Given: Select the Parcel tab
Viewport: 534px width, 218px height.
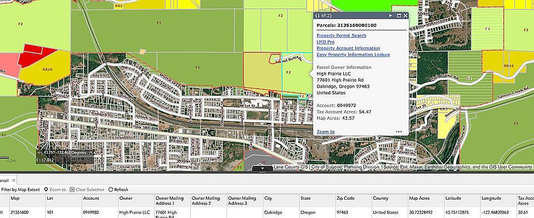Looking at the screenshot, I should coord(4,181).
